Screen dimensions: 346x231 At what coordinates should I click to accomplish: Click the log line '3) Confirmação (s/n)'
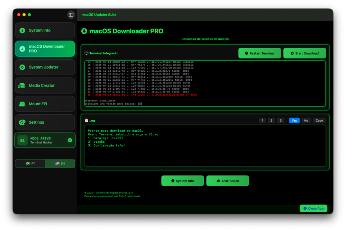(x=106, y=145)
